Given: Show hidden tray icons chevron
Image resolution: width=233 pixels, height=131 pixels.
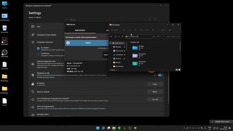Looking at the screenshot, I should click(184, 128).
